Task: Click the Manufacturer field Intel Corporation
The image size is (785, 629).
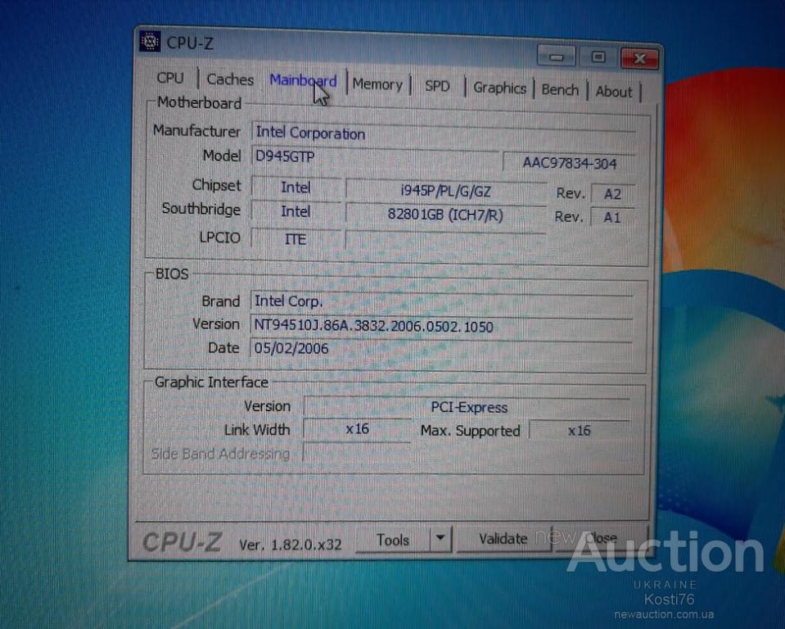Action: click(x=444, y=133)
